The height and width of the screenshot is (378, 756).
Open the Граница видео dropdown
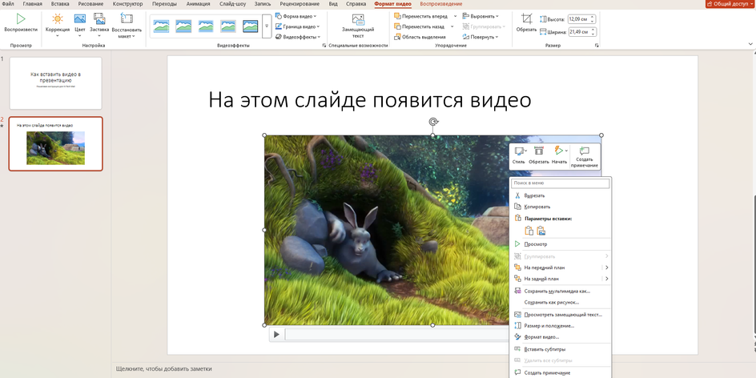coord(297,26)
